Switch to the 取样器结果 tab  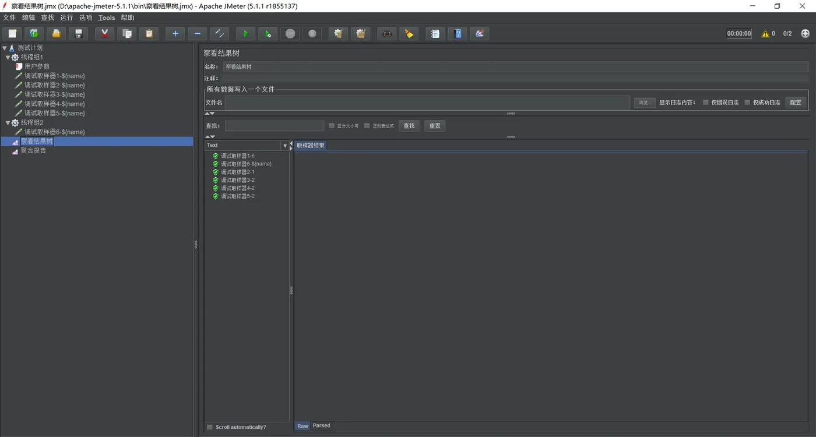311,146
